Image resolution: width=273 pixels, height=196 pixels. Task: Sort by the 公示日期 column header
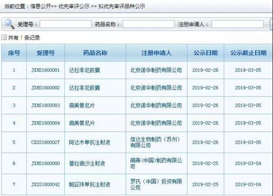[x=205, y=53]
